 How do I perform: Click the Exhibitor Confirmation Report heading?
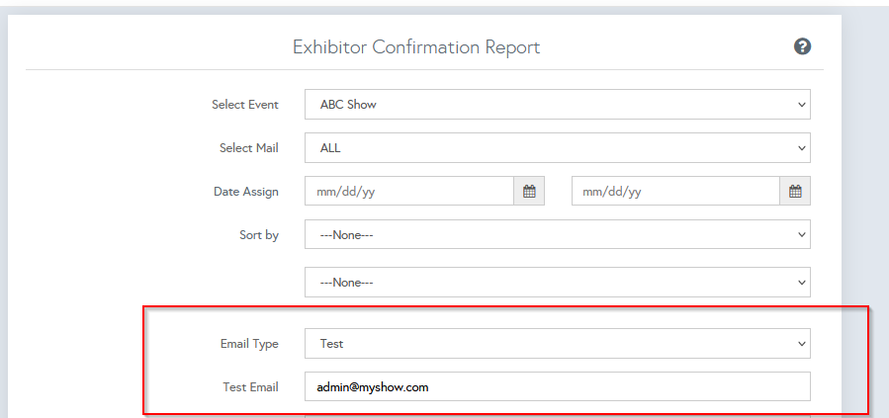coord(416,47)
